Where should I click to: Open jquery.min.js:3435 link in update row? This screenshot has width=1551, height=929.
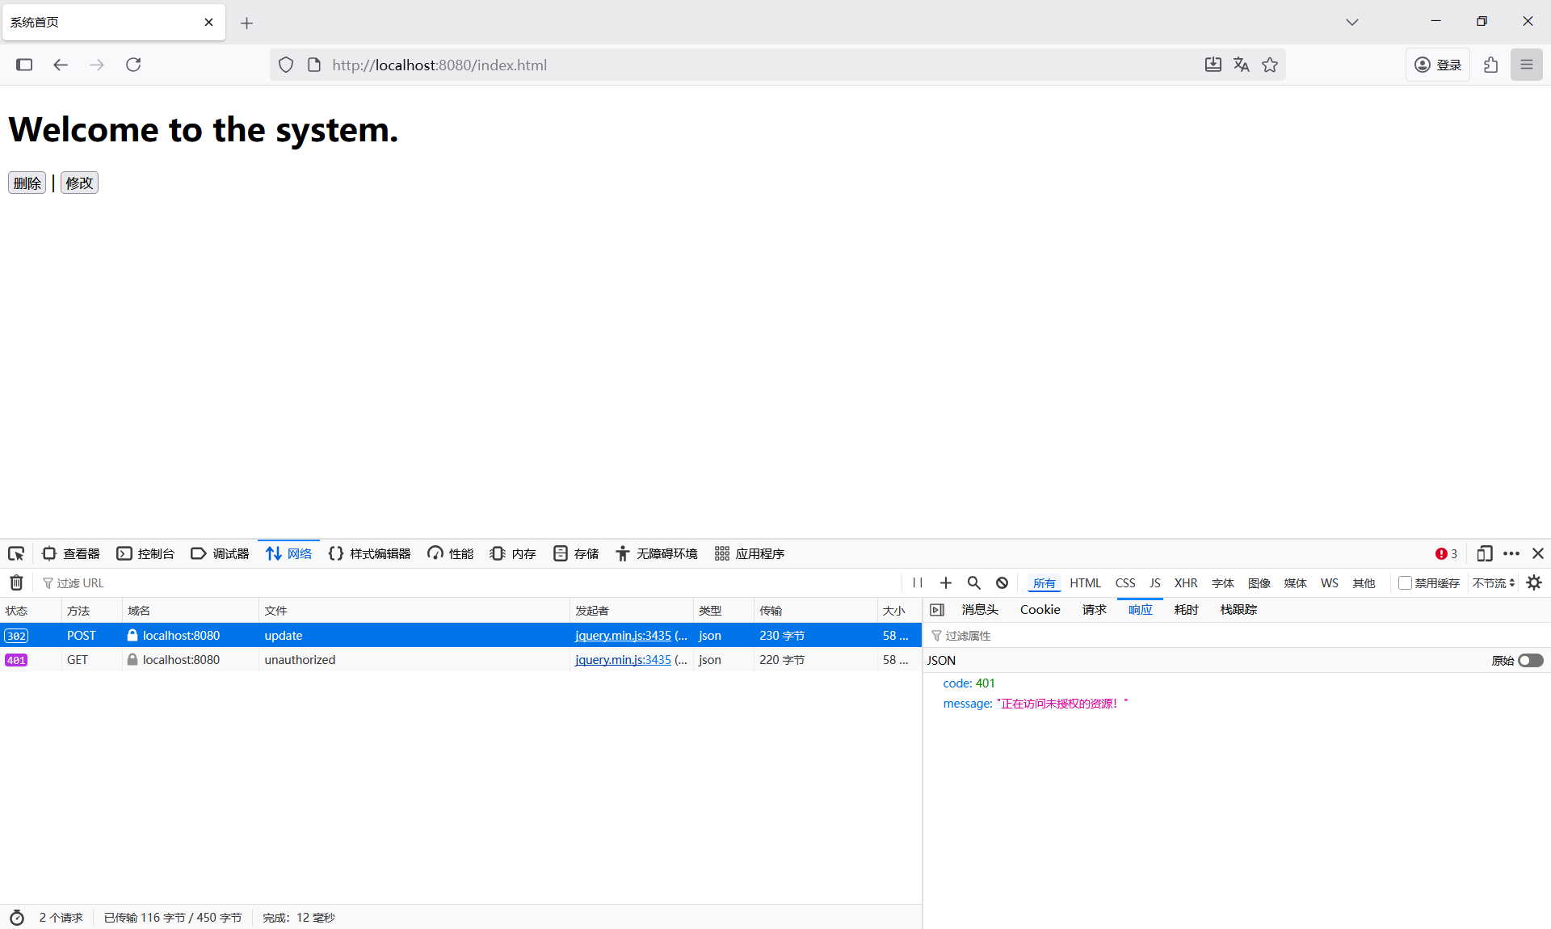point(623,636)
